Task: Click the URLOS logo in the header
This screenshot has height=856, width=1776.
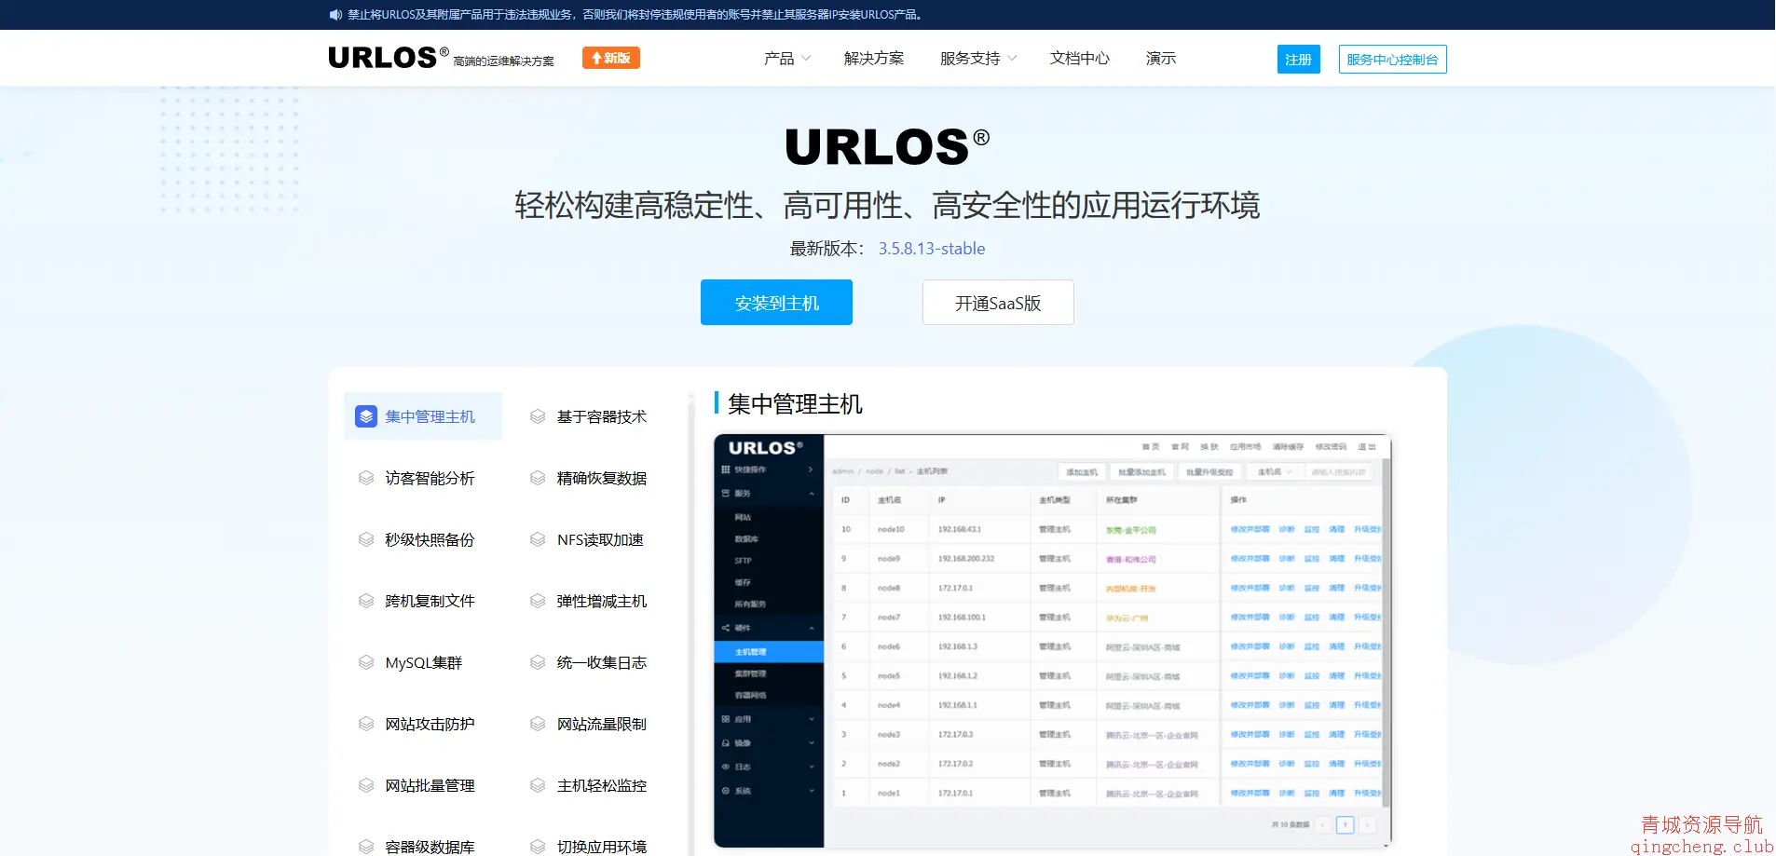Action: pyautogui.click(x=383, y=58)
